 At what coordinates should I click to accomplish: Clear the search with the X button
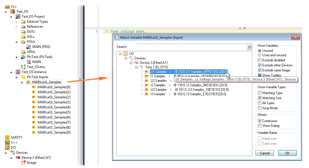(249, 47)
